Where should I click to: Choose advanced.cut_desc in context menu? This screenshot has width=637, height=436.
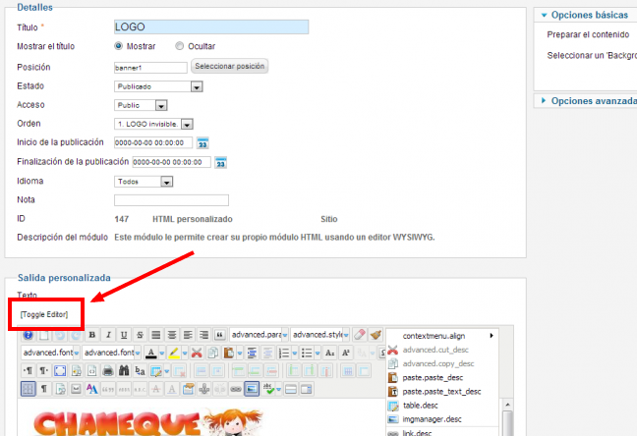pyautogui.click(x=441, y=350)
